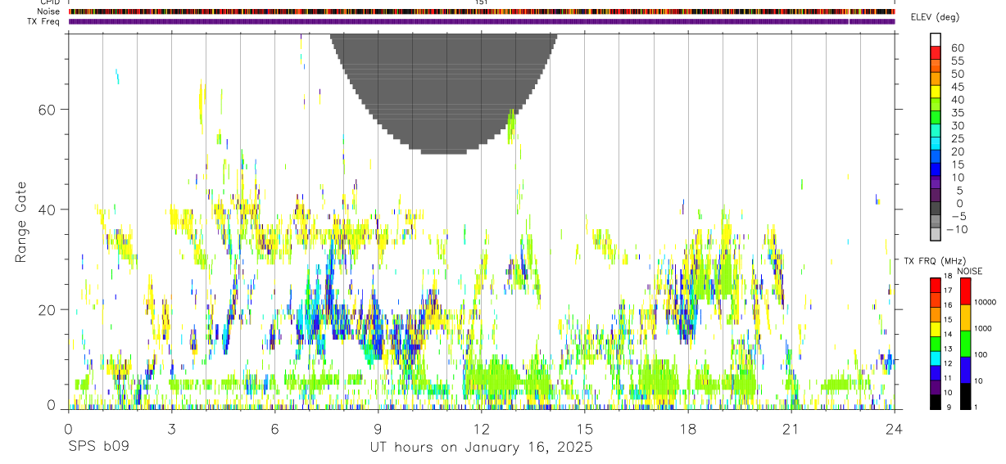Click the elevation legend label '20'
Image resolution: width=1006 pixels, height=464 pixels.
coord(957,151)
